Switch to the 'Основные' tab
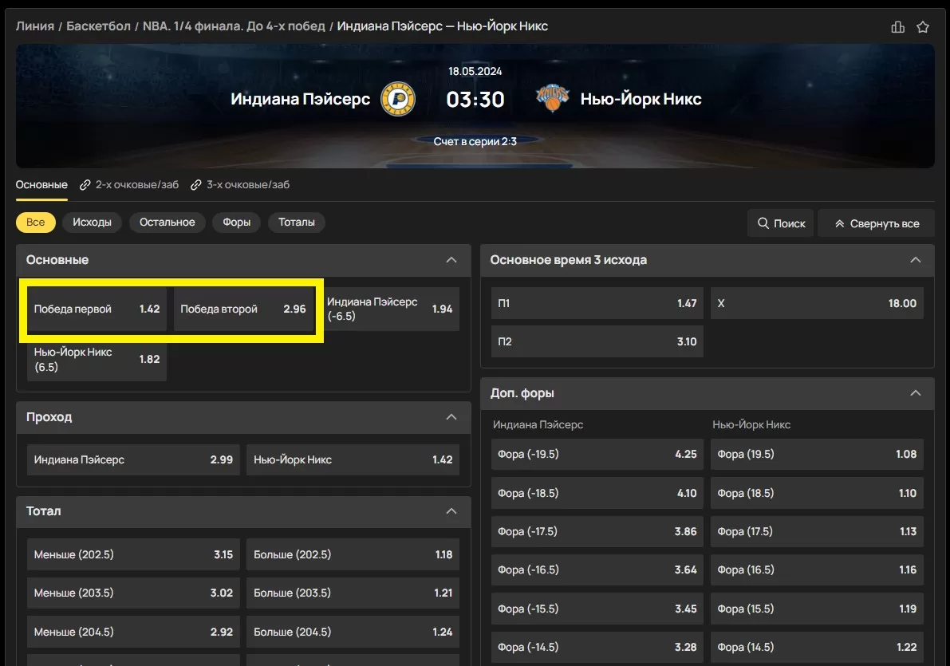Viewport: 950px width, 666px height. point(41,185)
